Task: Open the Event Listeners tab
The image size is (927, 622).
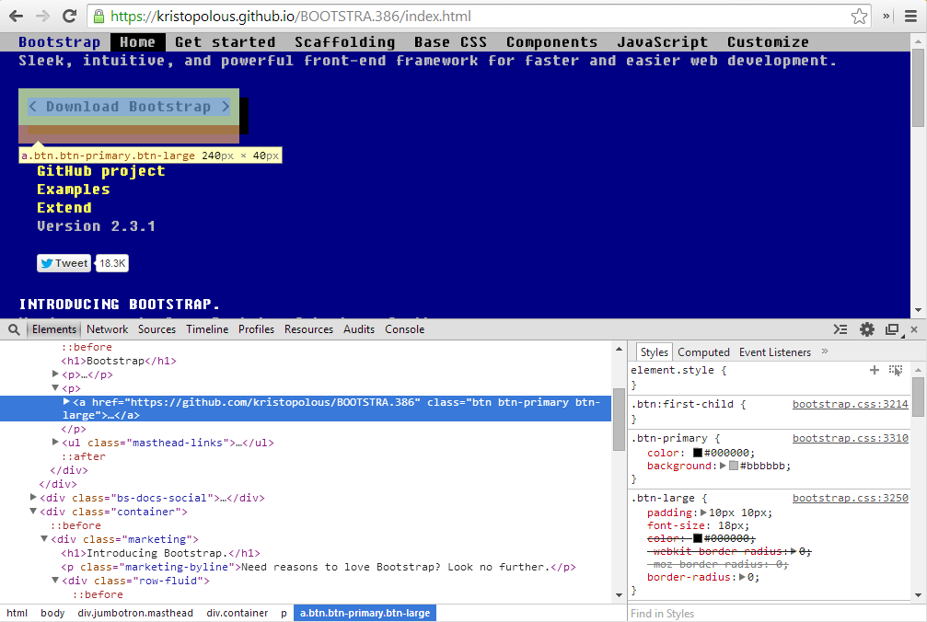Action: click(774, 352)
